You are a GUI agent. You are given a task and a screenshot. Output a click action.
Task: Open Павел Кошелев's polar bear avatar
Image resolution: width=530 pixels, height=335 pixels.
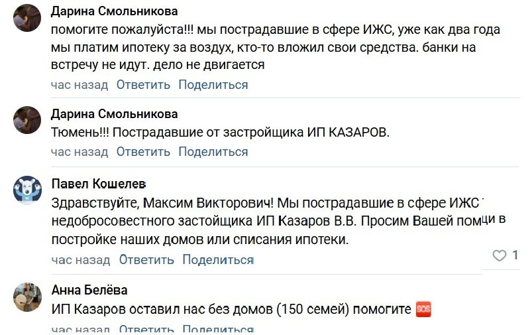[x=28, y=190]
